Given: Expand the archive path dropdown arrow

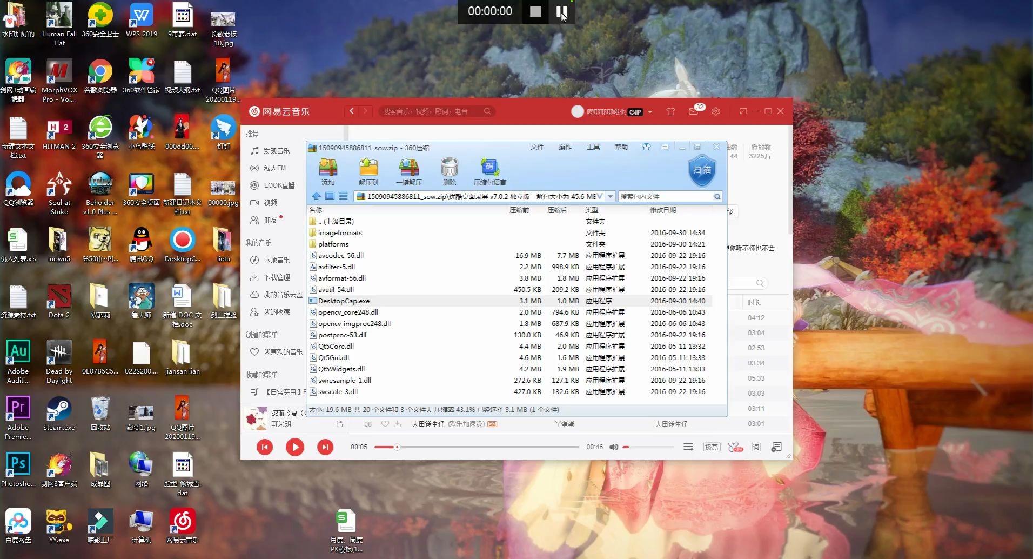Looking at the screenshot, I should 611,196.
